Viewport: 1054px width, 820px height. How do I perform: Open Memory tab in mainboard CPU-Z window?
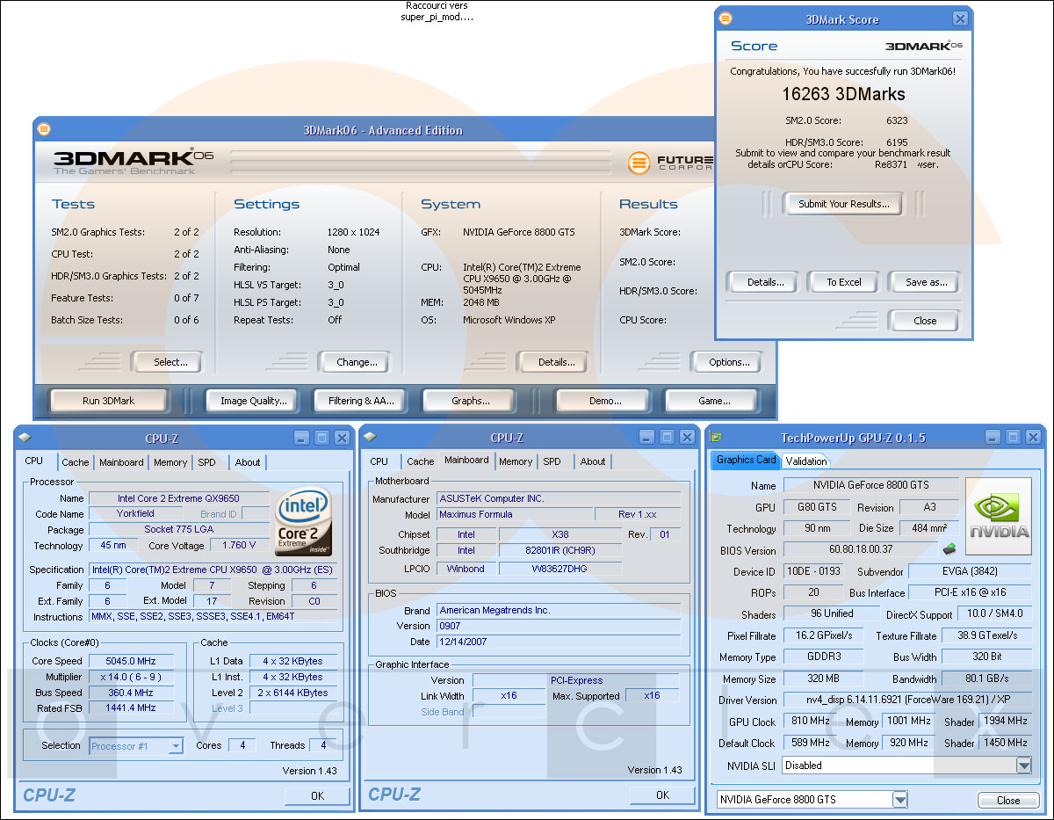pos(516,461)
